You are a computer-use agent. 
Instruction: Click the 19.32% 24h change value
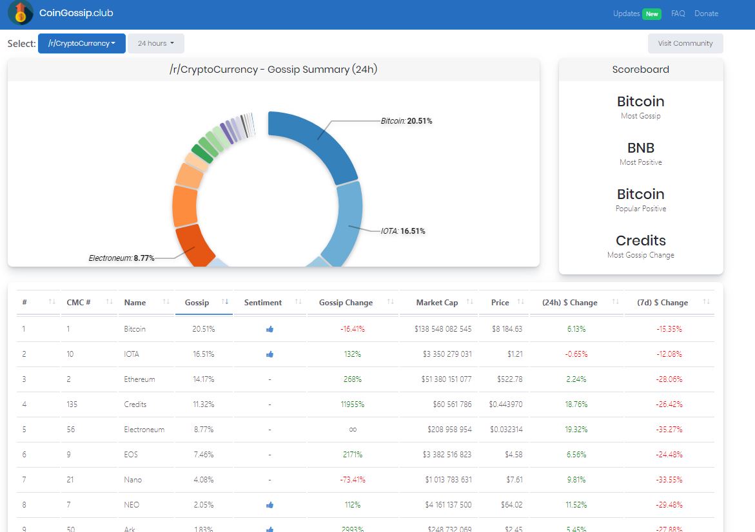[576, 429]
